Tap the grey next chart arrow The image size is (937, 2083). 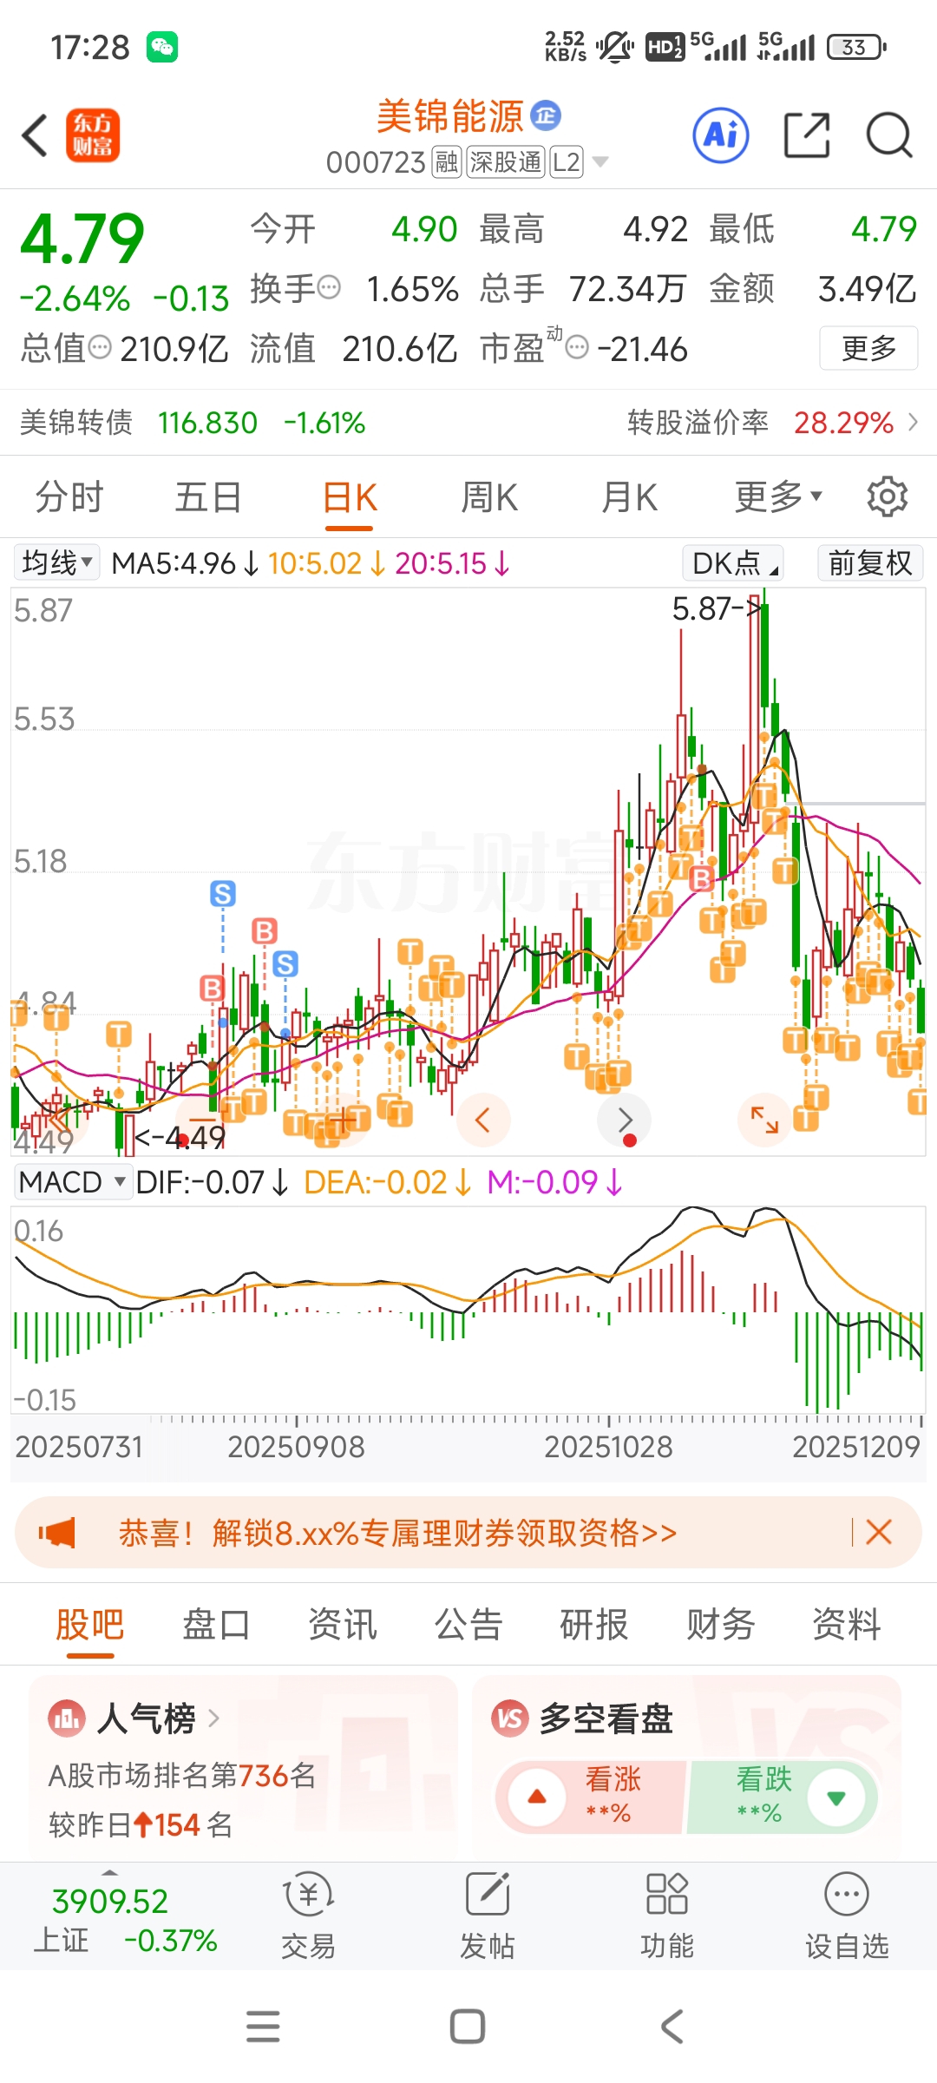tap(626, 1120)
